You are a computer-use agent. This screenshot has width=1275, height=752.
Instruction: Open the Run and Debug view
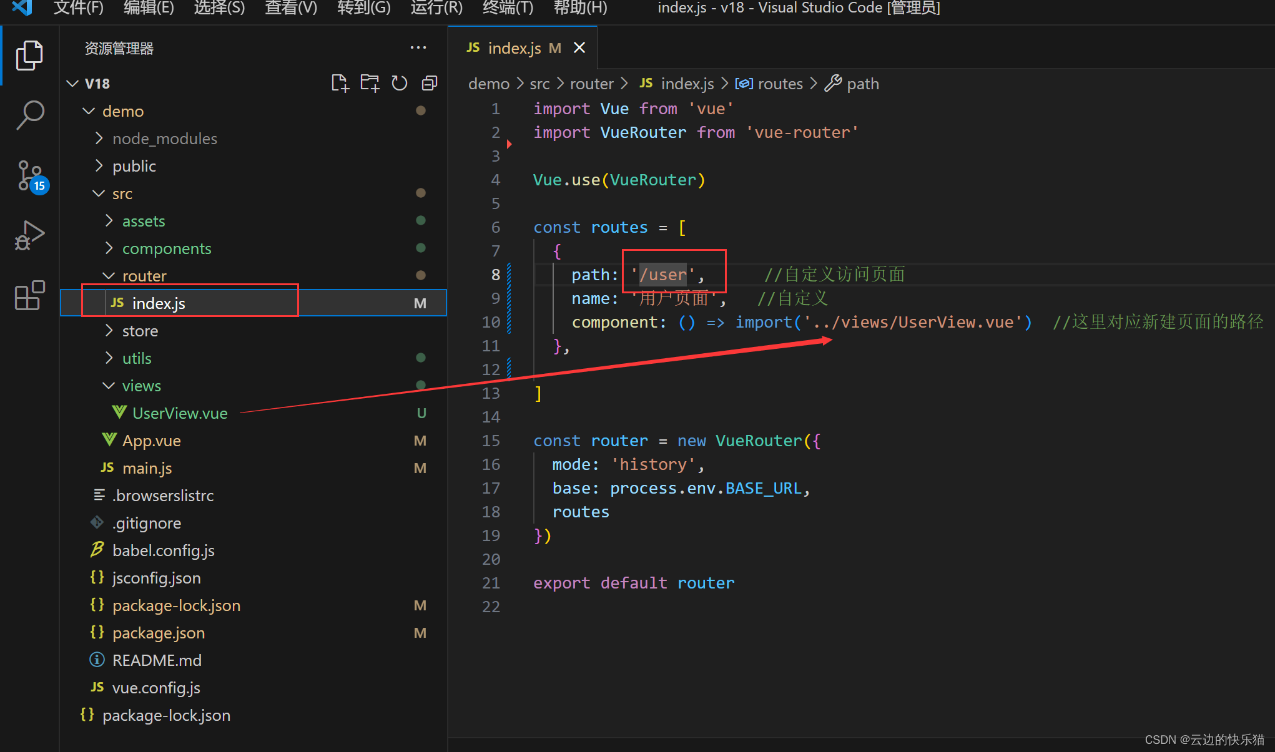[x=29, y=235]
